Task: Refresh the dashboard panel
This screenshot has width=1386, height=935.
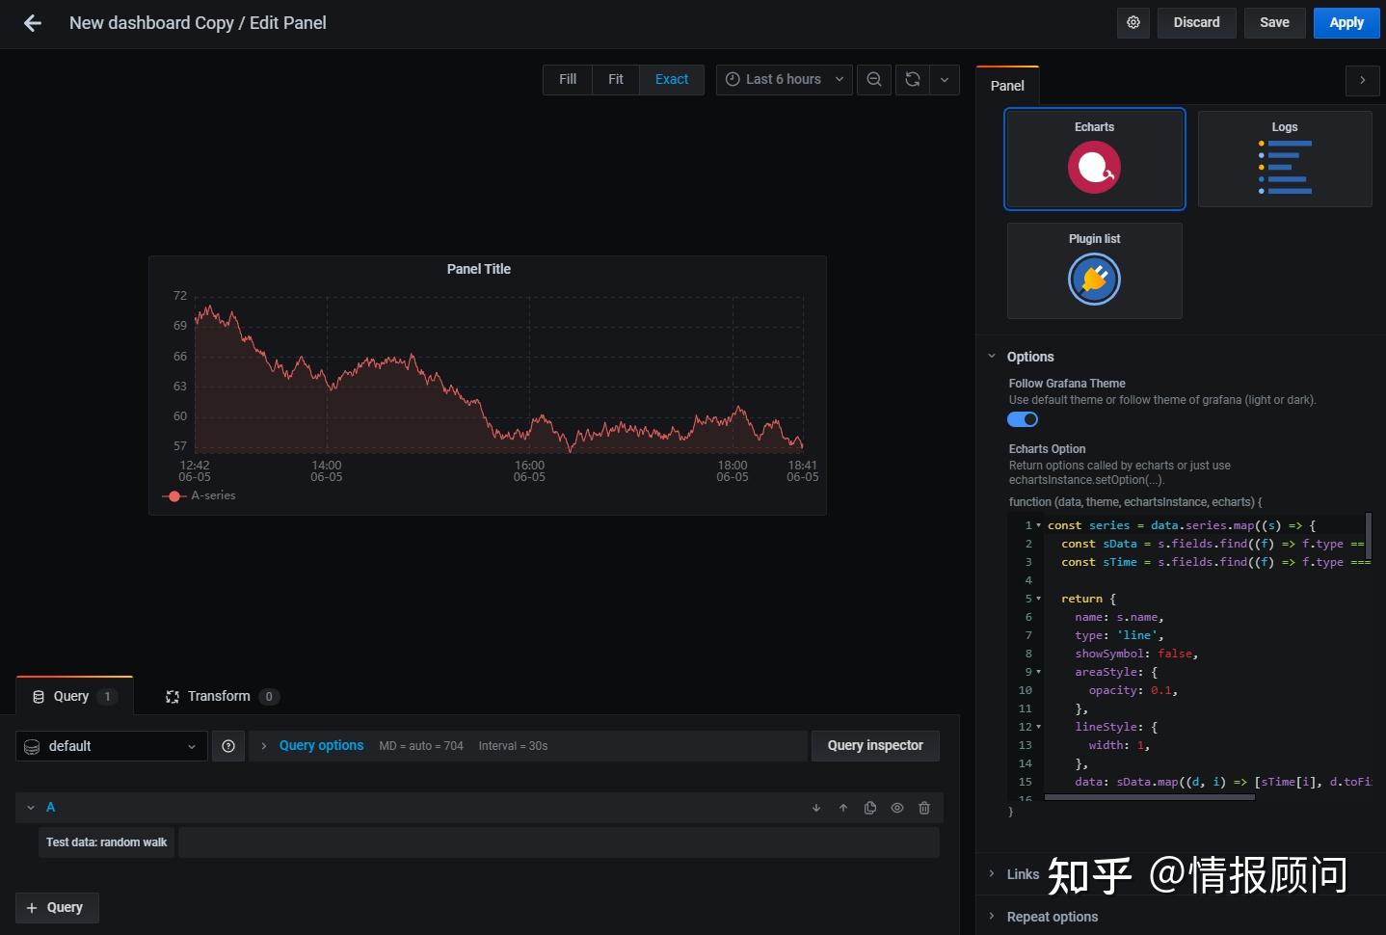Action: click(x=912, y=79)
